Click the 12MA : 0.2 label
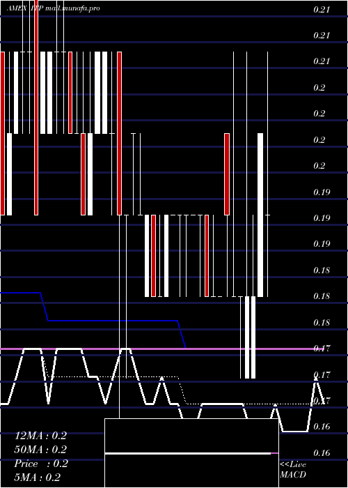Image resolution: width=348 pixels, height=488 pixels. coord(40,436)
